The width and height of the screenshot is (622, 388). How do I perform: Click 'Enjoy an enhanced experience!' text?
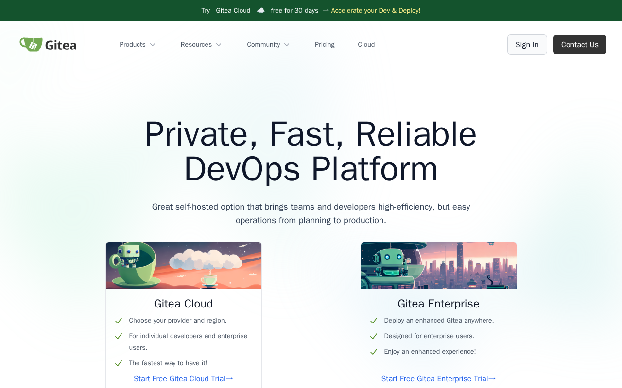click(x=430, y=352)
